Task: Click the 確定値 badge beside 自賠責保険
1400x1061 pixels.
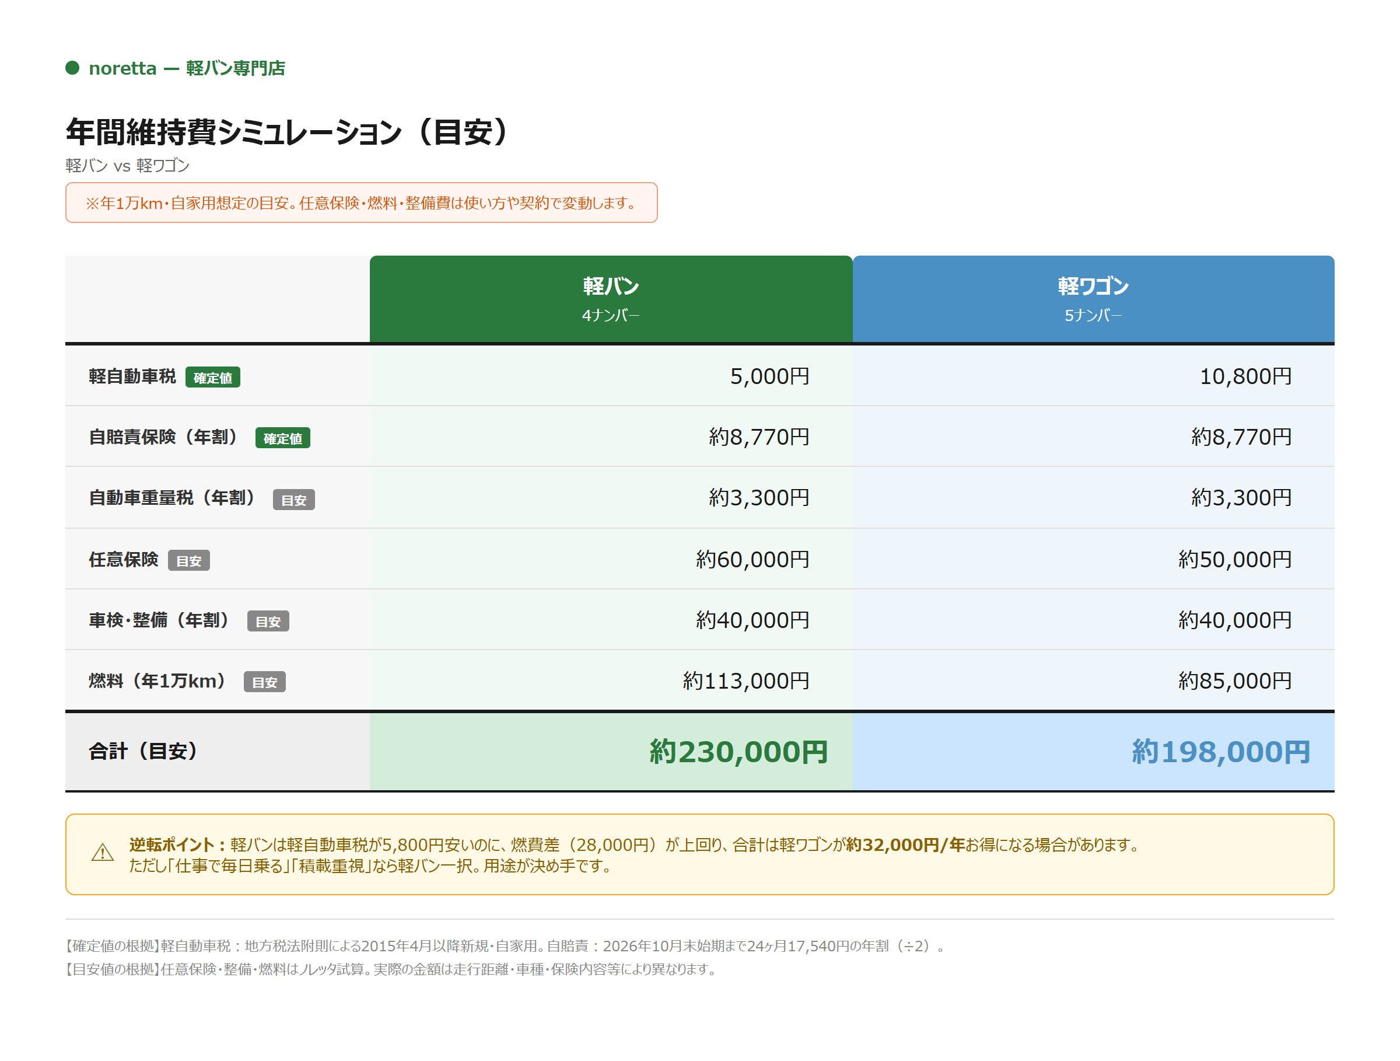Action: [x=283, y=438]
